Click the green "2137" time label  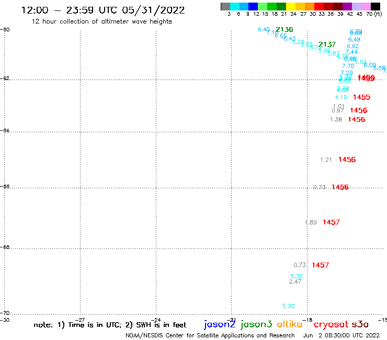327,44
